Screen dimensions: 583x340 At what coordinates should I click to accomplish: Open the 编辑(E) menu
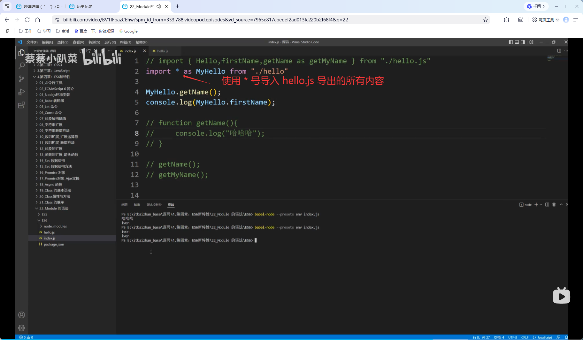(x=47, y=42)
